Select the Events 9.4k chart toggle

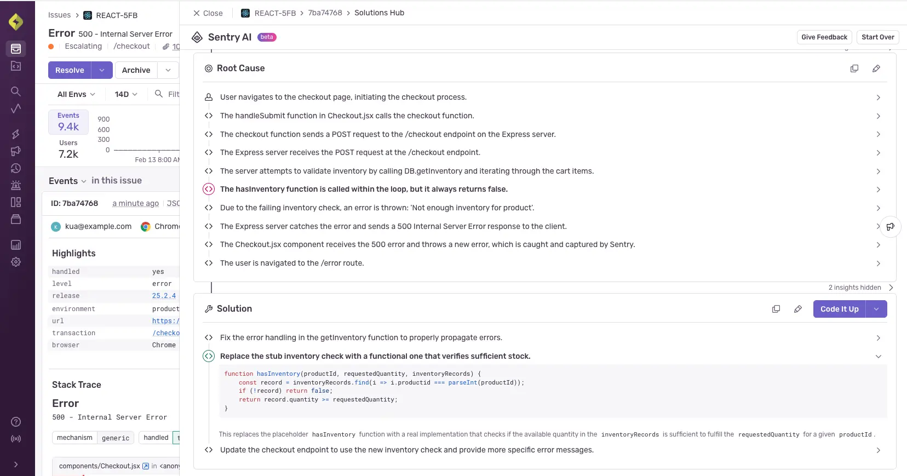point(68,122)
